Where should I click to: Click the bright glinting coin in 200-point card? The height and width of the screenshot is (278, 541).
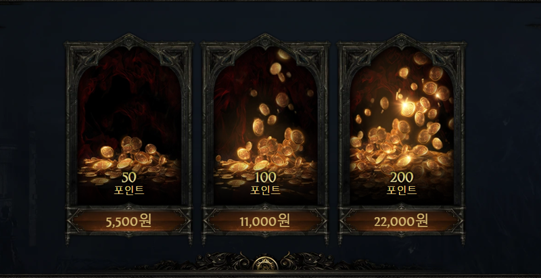408,109
